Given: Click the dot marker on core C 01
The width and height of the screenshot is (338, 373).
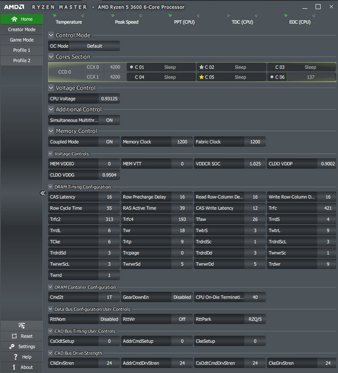Looking at the screenshot, I should (131, 67).
